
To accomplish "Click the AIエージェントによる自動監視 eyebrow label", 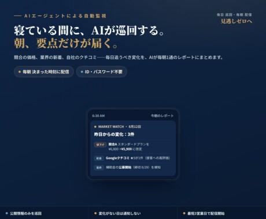I will 65,16.
